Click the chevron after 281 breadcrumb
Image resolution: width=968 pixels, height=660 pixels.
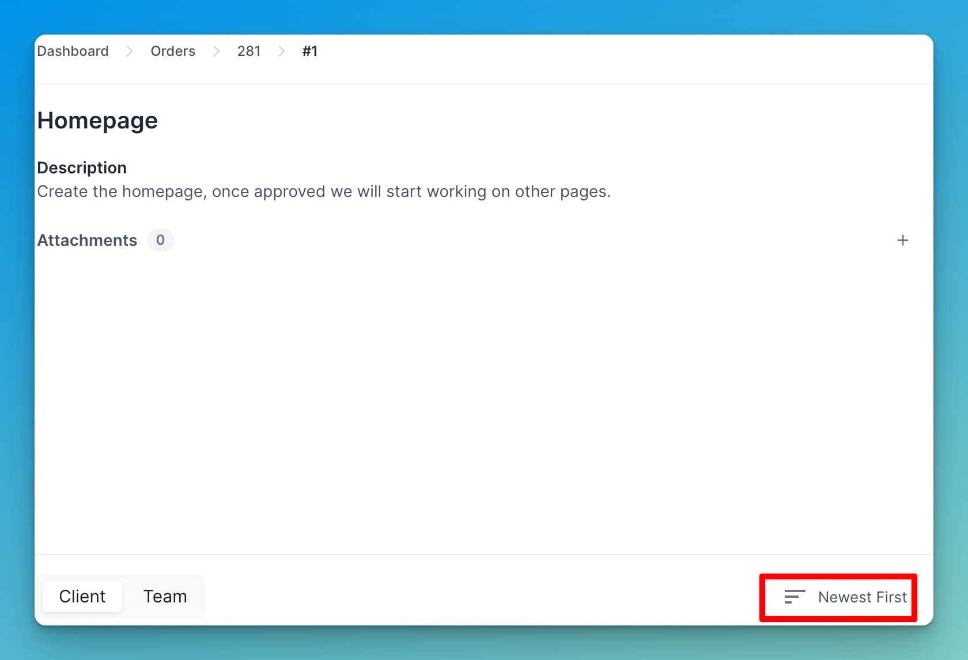point(282,51)
